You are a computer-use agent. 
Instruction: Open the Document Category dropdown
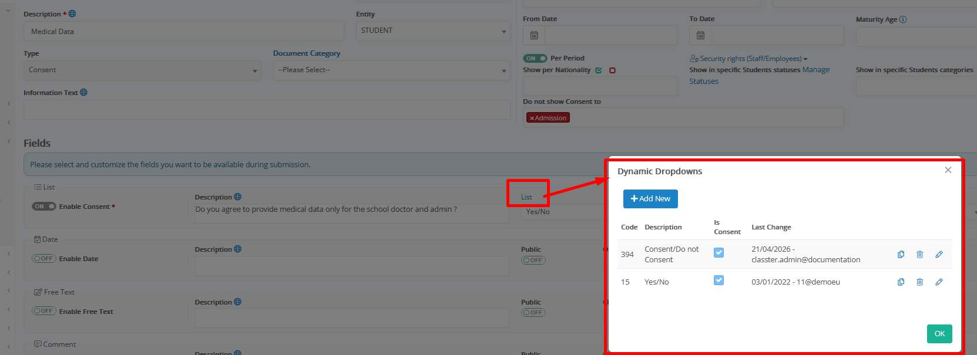(x=391, y=70)
